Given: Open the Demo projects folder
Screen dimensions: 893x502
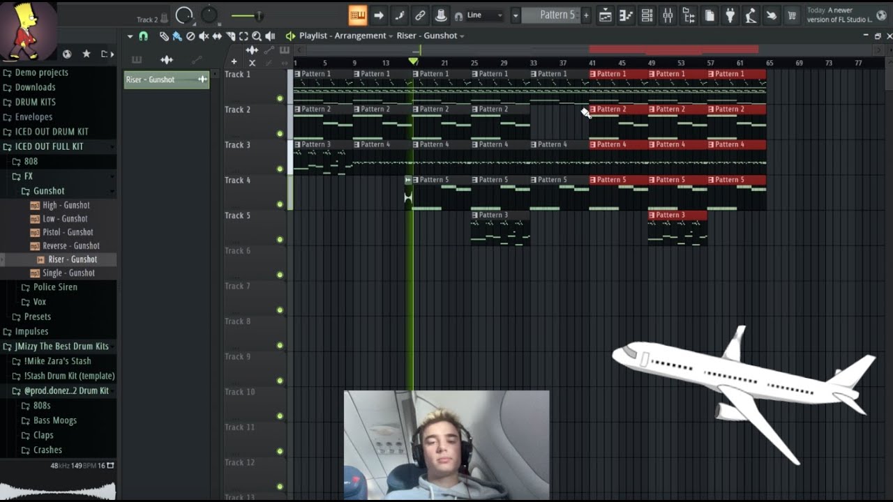Looking at the screenshot, I should [x=42, y=73].
